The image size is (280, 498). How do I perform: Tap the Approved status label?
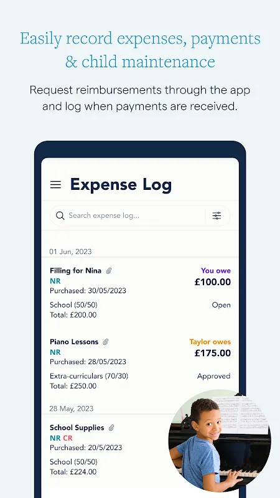pos(213,376)
